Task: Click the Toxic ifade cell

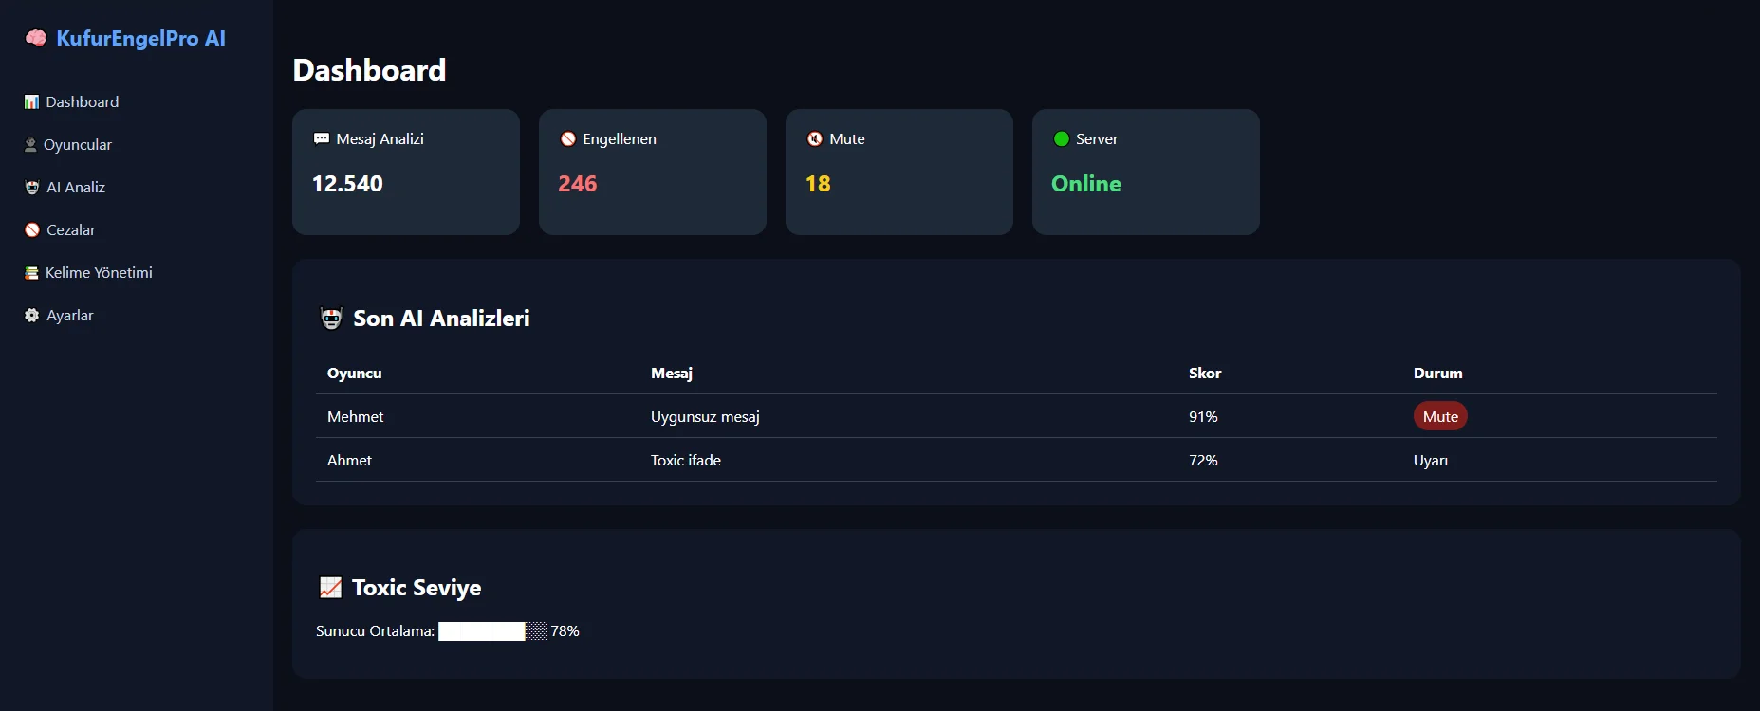Action: point(686,461)
